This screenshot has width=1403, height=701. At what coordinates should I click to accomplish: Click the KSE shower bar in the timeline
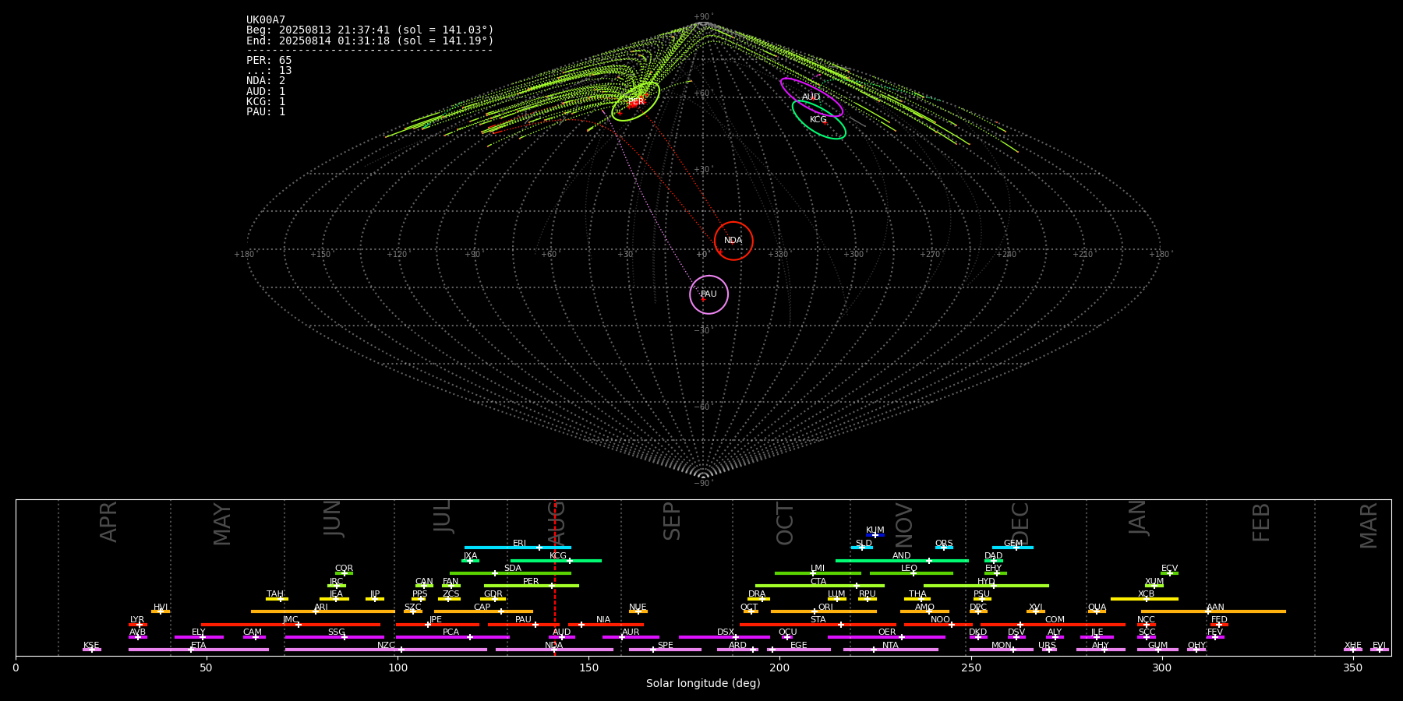click(92, 650)
